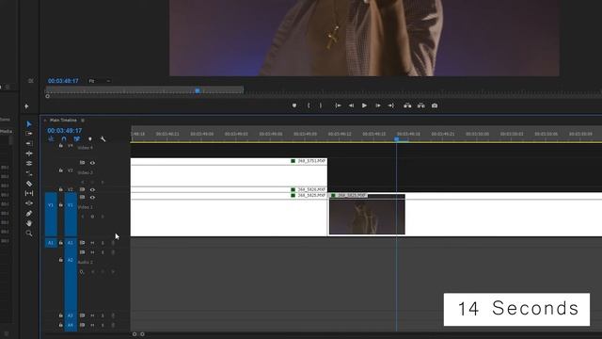Select the Razor tool

pyautogui.click(x=29, y=184)
